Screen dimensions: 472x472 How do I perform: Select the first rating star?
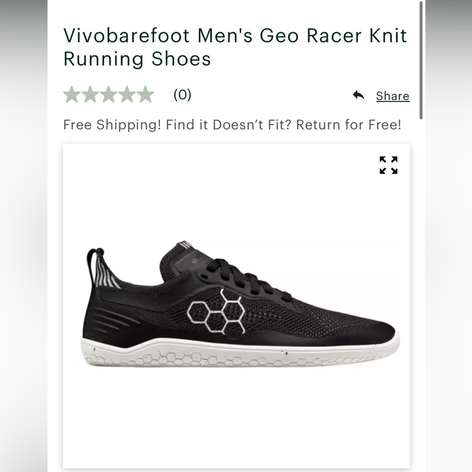(72, 94)
